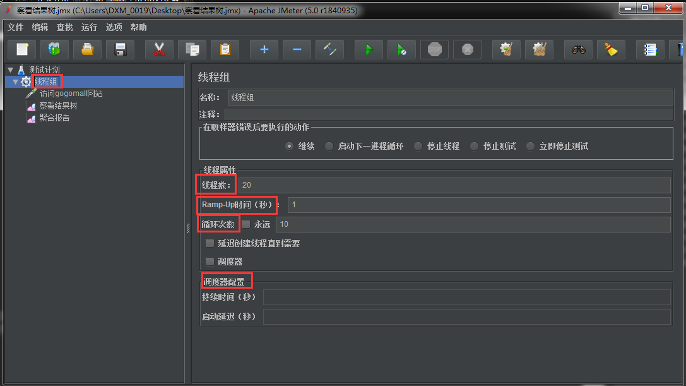686x386 pixels.
Task: Collapse the 线程组 tree node
Action: [x=16, y=82]
